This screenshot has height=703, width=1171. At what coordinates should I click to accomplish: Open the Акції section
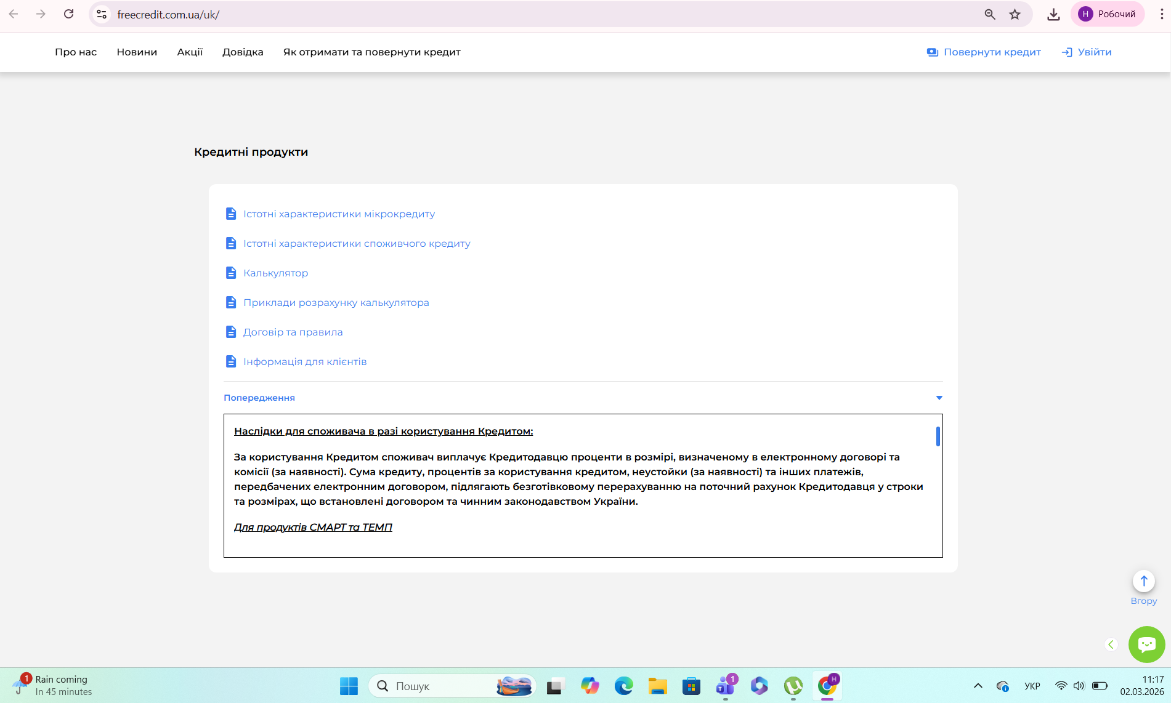point(190,52)
